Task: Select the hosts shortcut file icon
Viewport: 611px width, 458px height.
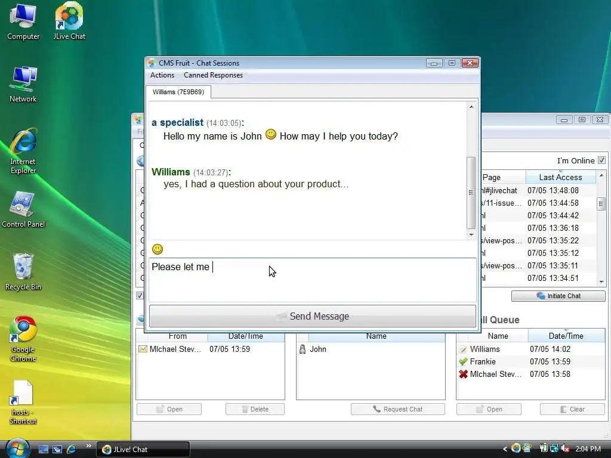Action: [x=23, y=402]
